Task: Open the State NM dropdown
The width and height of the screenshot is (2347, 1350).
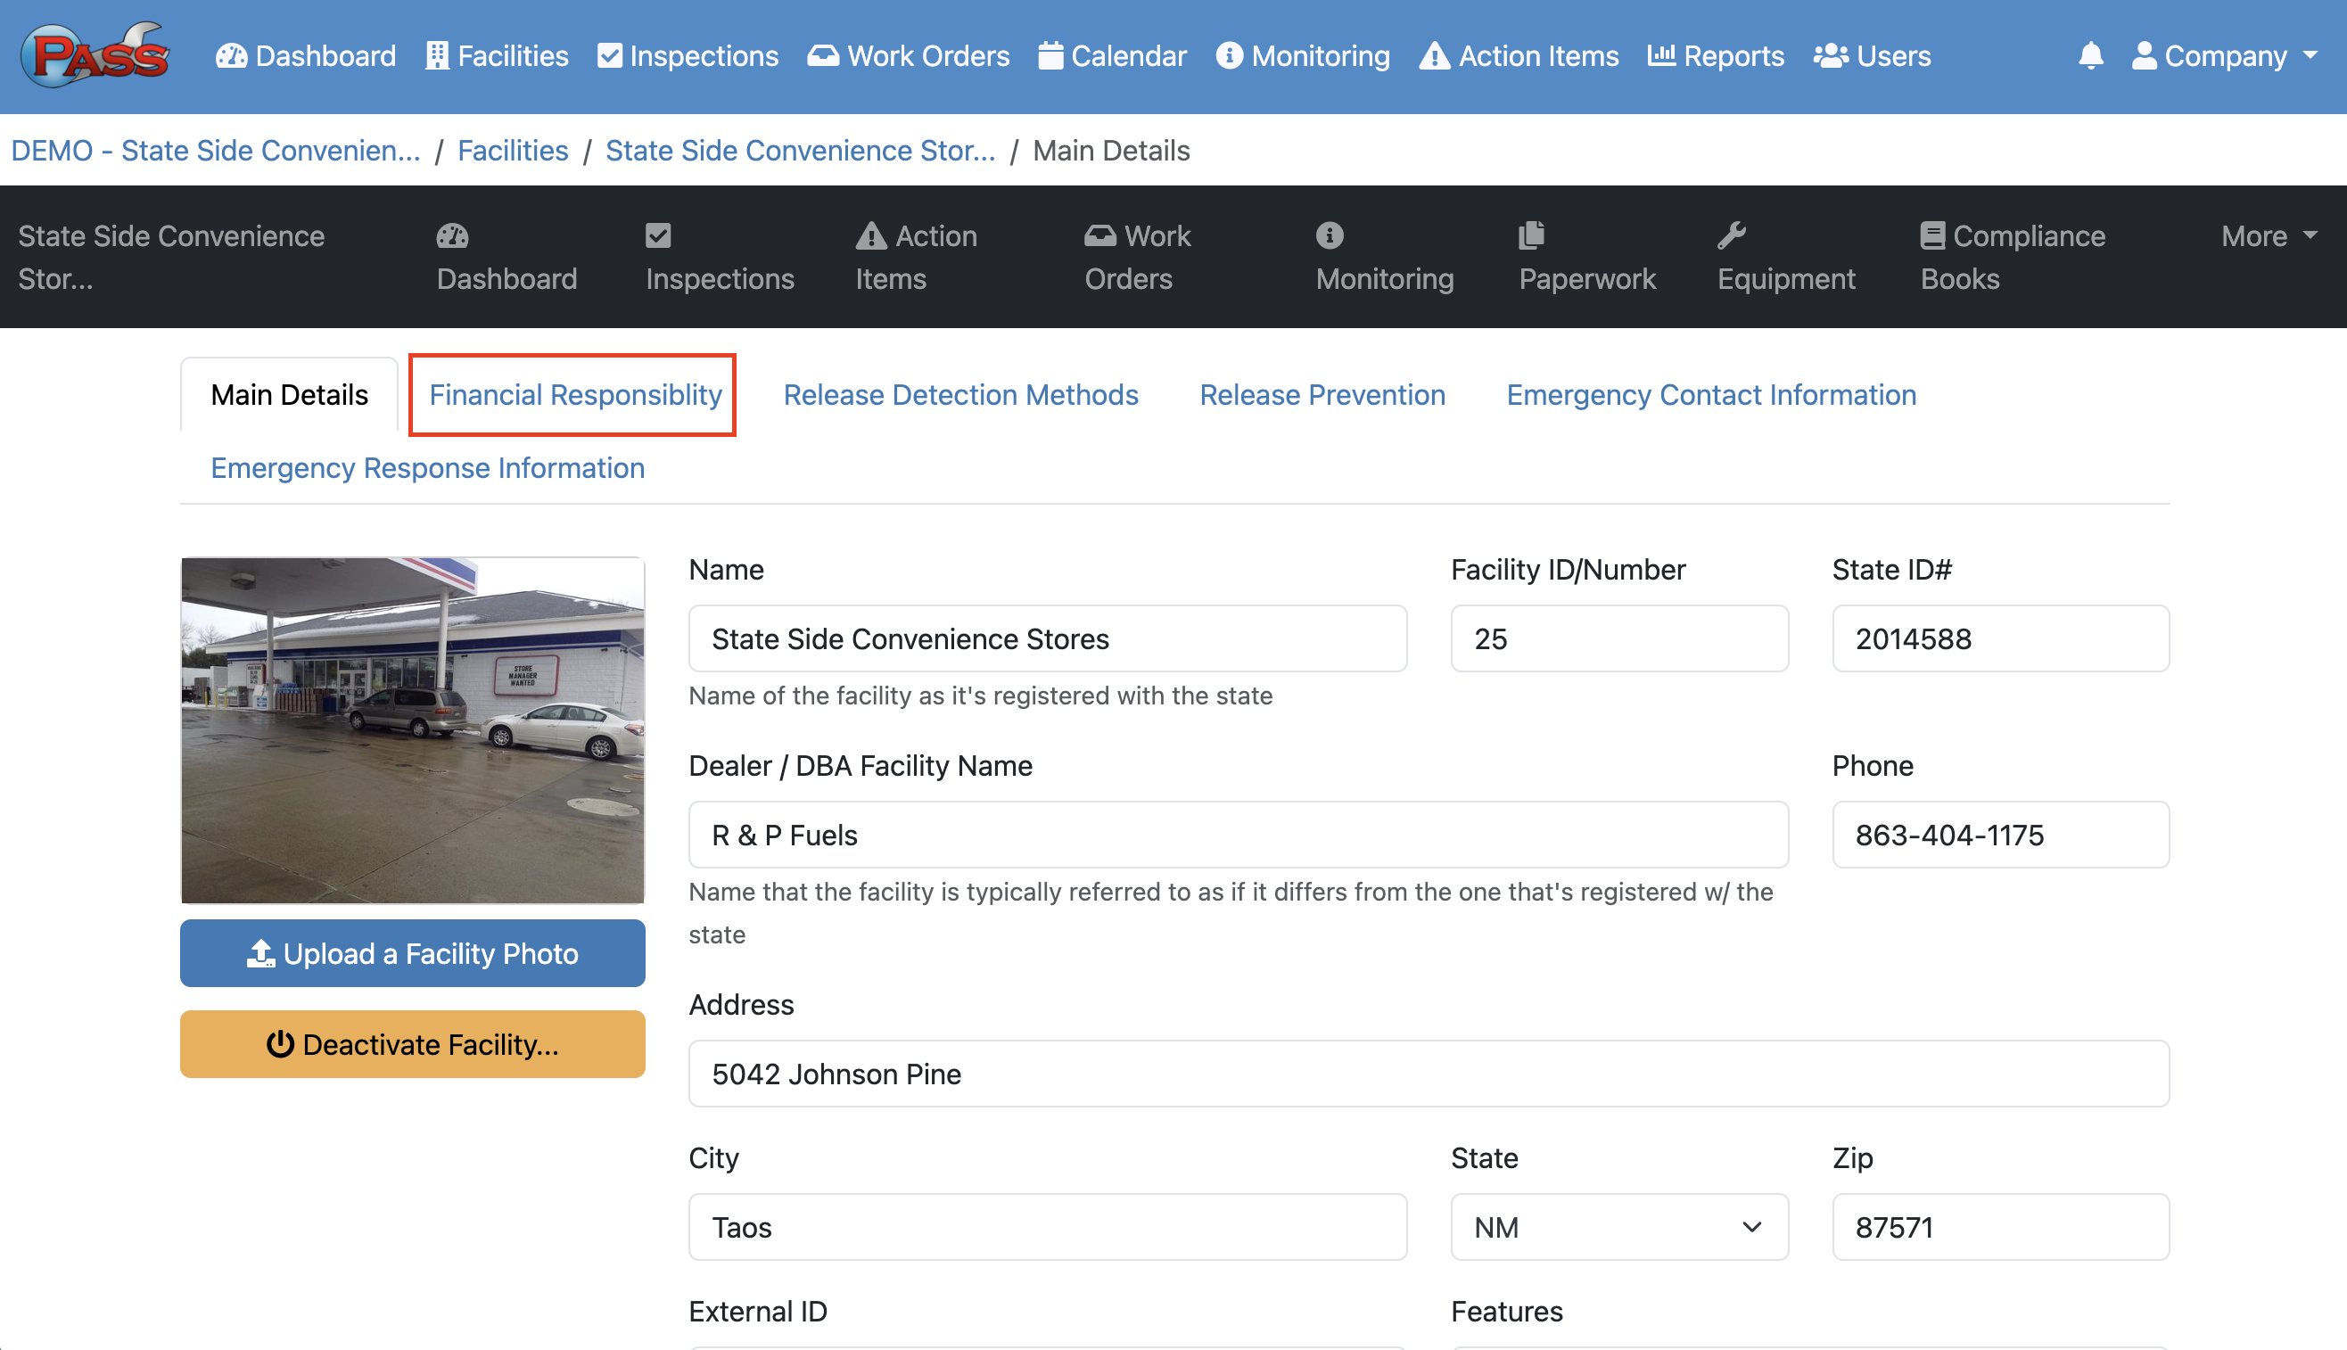Action: click(x=1618, y=1227)
